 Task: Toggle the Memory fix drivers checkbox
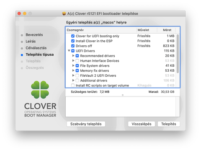click(77, 70)
